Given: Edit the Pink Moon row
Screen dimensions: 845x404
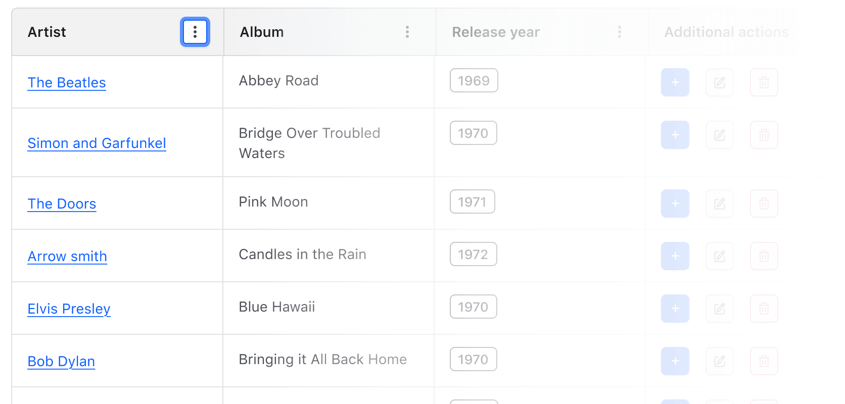Looking at the screenshot, I should [719, 204].
